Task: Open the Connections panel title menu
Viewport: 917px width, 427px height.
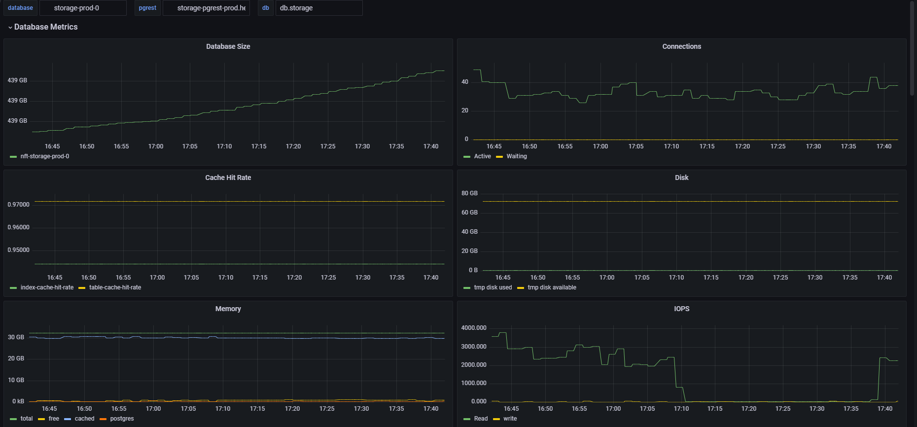Action: [681, 46]
